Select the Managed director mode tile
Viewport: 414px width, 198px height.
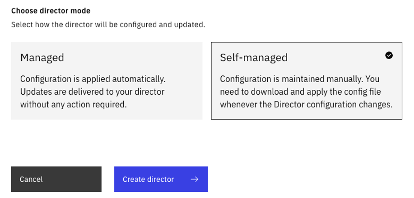(x=107, y=81)
